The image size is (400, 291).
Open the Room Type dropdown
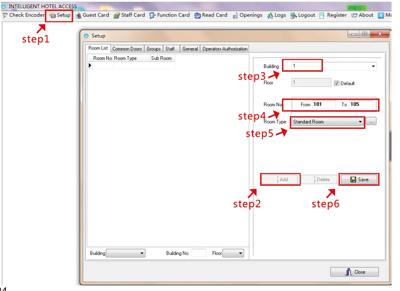pos(360,121)
